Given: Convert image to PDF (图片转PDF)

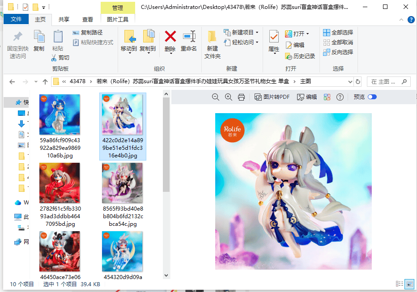Looking at the screenshot, I should (272, 97).
